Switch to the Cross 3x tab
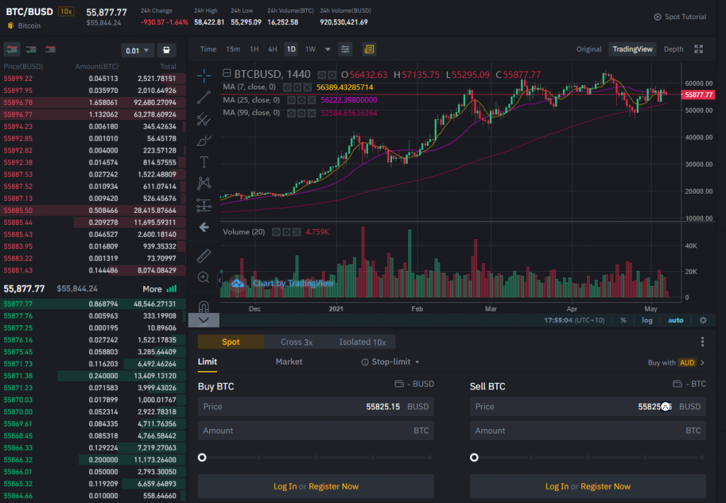726x503 pixels. coord(296,342)
